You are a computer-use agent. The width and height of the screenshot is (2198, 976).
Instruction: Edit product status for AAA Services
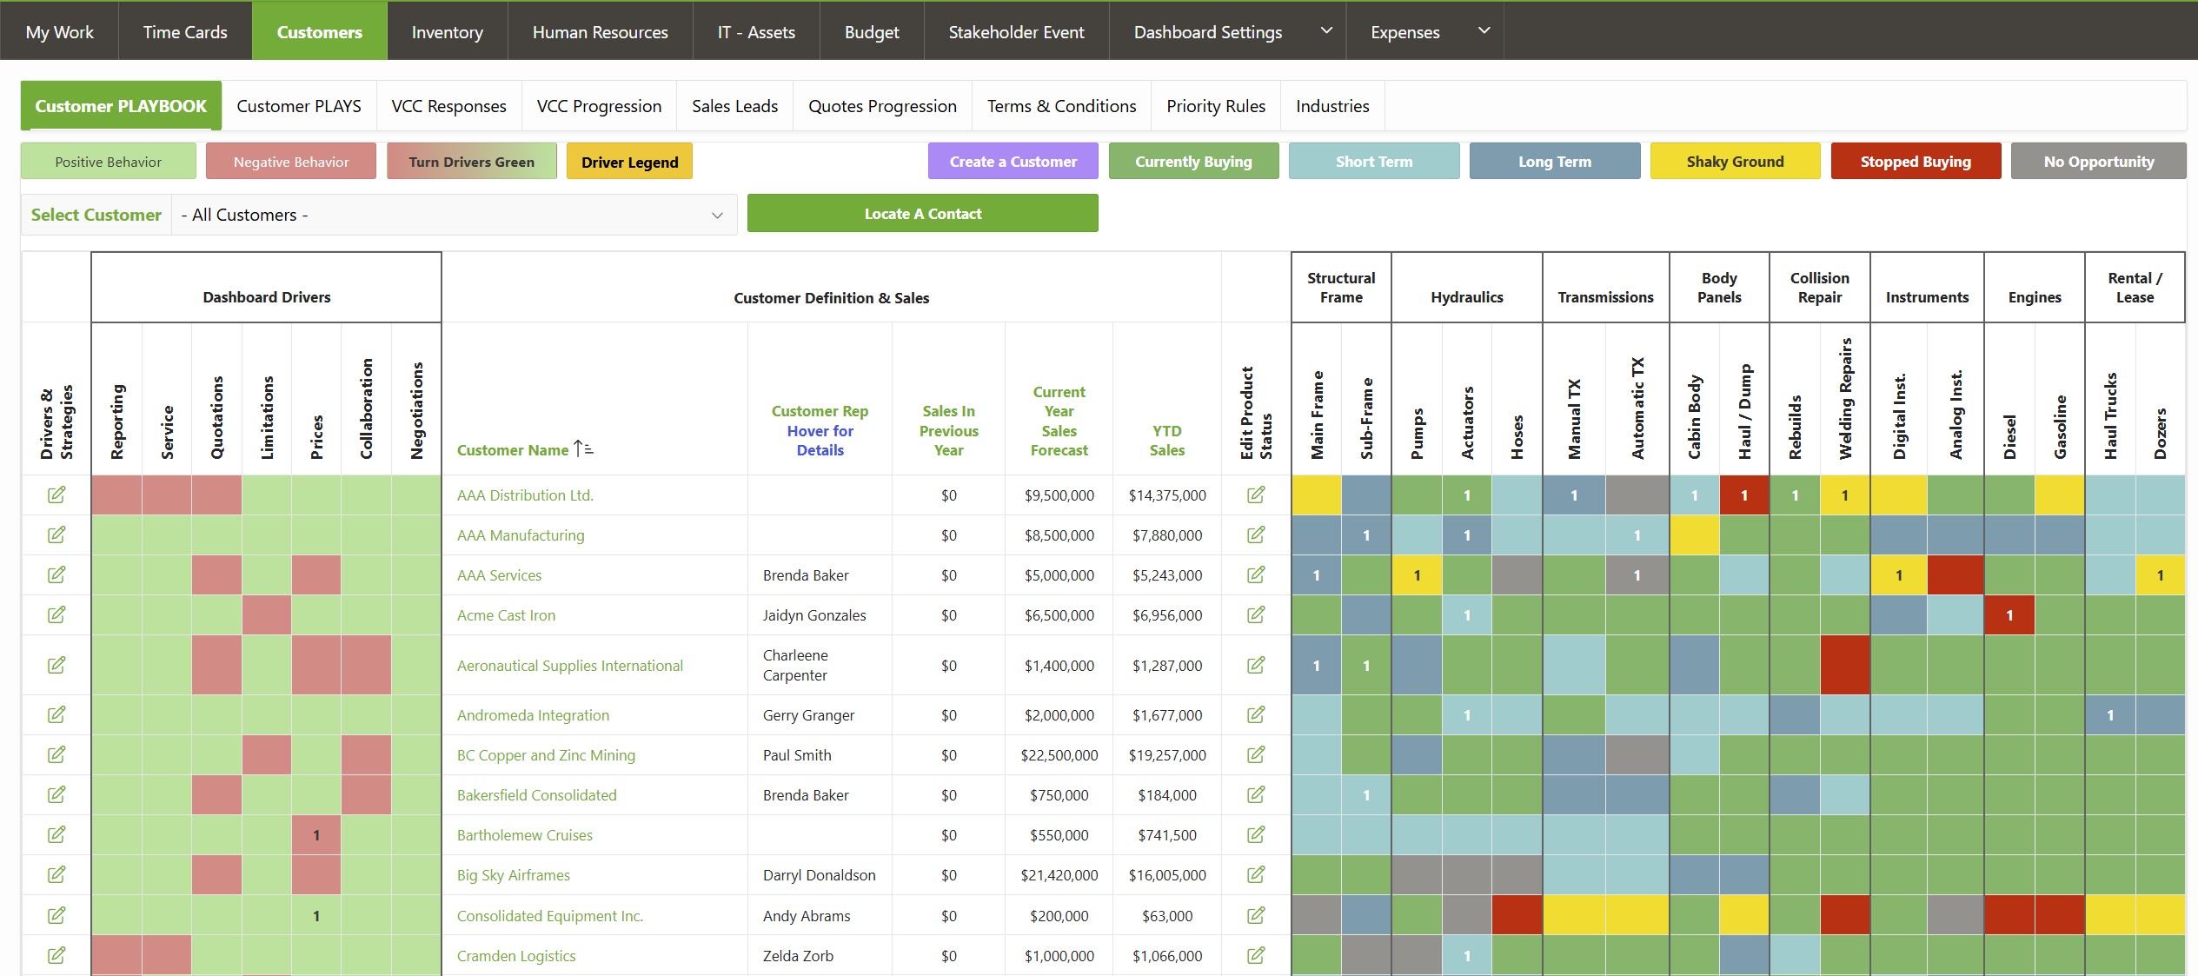click(1256, 574)
